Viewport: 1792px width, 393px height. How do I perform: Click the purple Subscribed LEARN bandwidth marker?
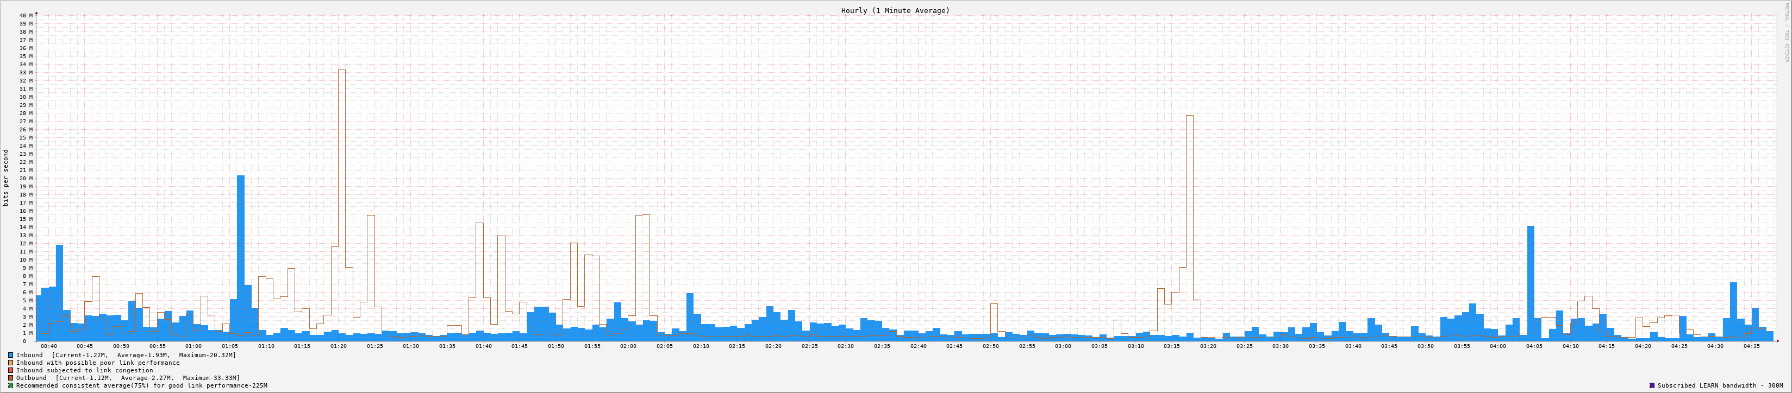point(1651,385)
